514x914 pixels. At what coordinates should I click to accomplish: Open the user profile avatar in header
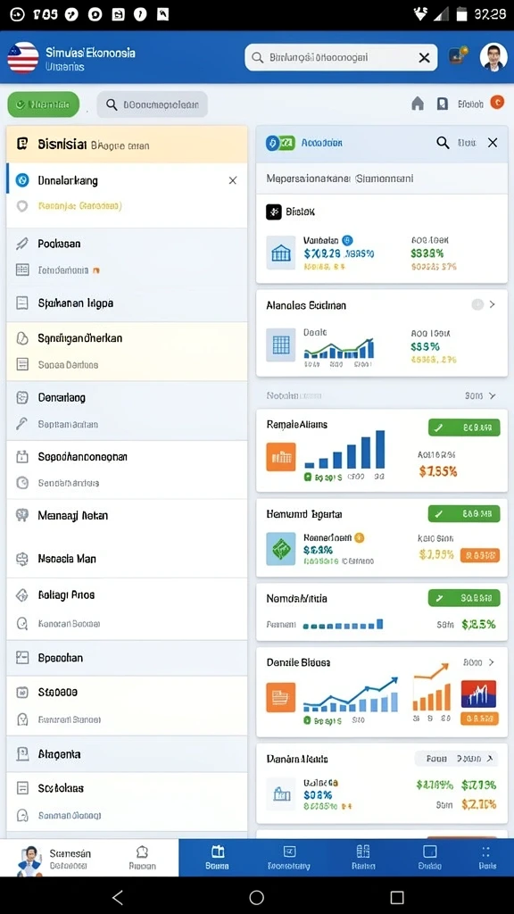click(x=493, y=57)
